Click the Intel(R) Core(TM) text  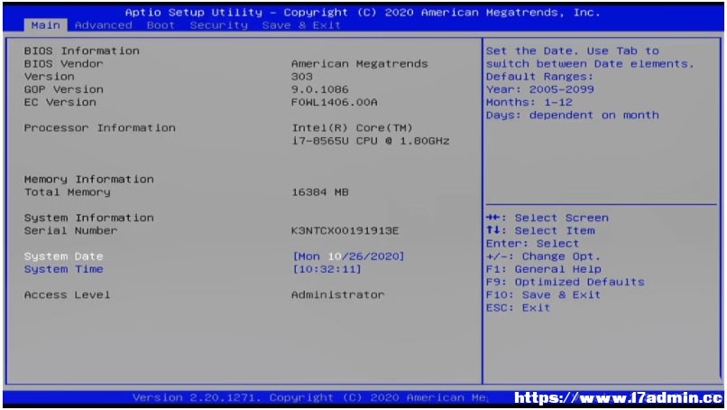point(353,127)
